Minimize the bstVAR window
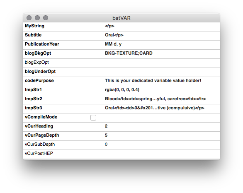Screen dimensions: 243x193 tap(37, 18)
